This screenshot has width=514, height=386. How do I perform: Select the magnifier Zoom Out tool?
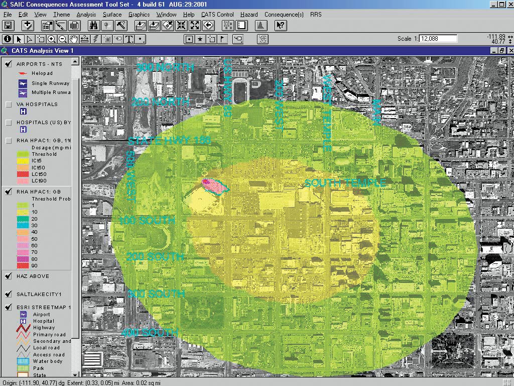click(63, 39)
